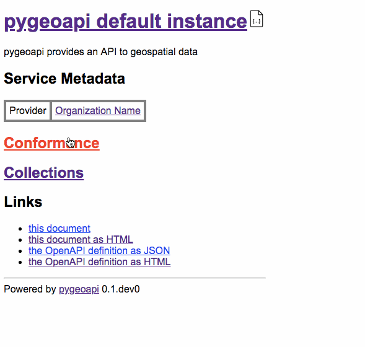Click the bullet before the OpenAPI HTML link
This screenshot has width=365, height=347.
click(20, 263)
